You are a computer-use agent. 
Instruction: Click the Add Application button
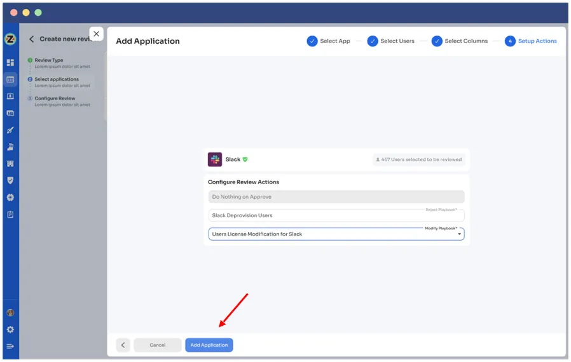click(x=209, y=345)
